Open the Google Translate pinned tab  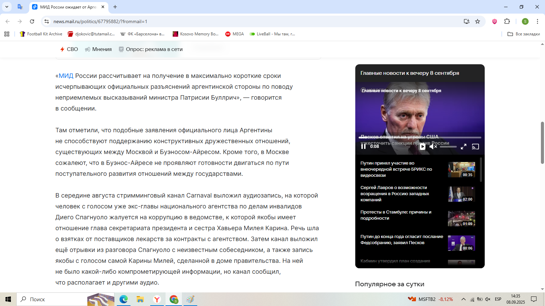coord(20,7)
